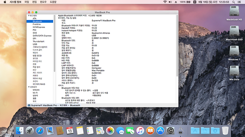
Task: Open the Documents folder stack in Dock
Action: pos(205,131)
